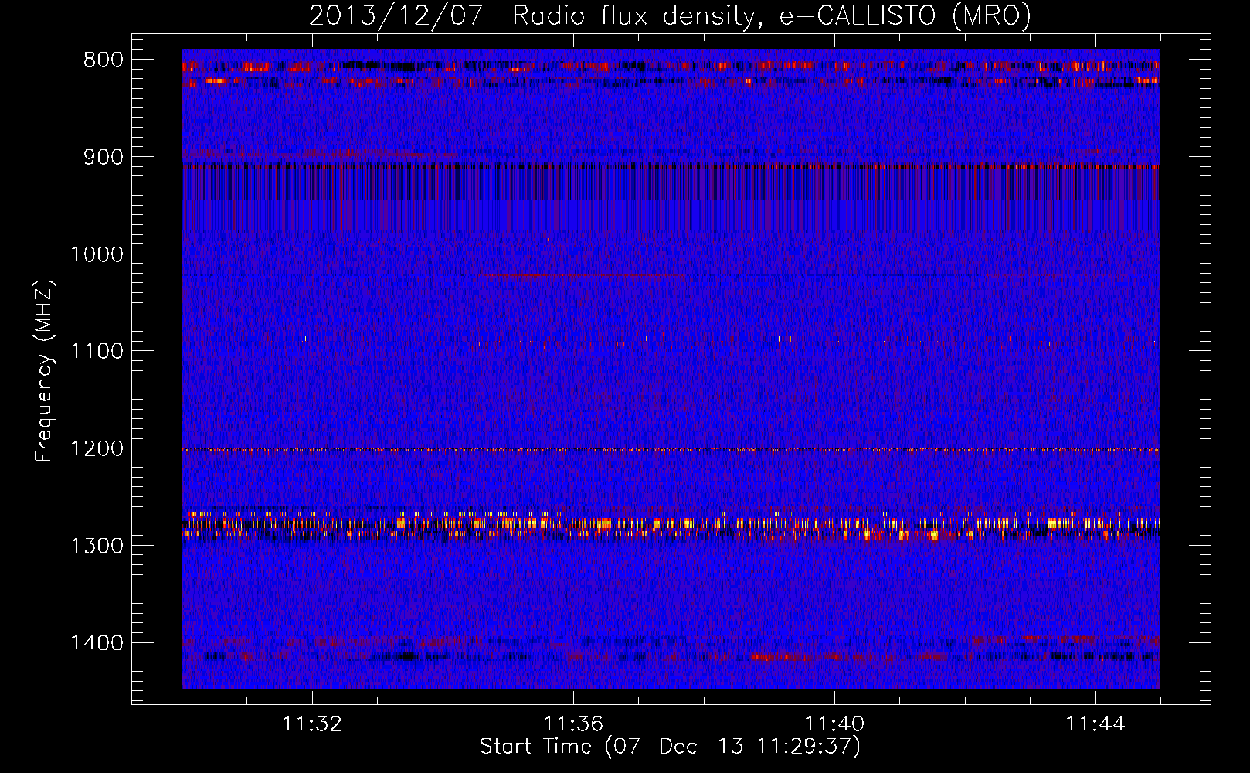Screen dimensions: 1250x773
Task: Click the plot title 'Radio flux density, e-CALLISTO (MRO)'
Action: tap(772, 15)
